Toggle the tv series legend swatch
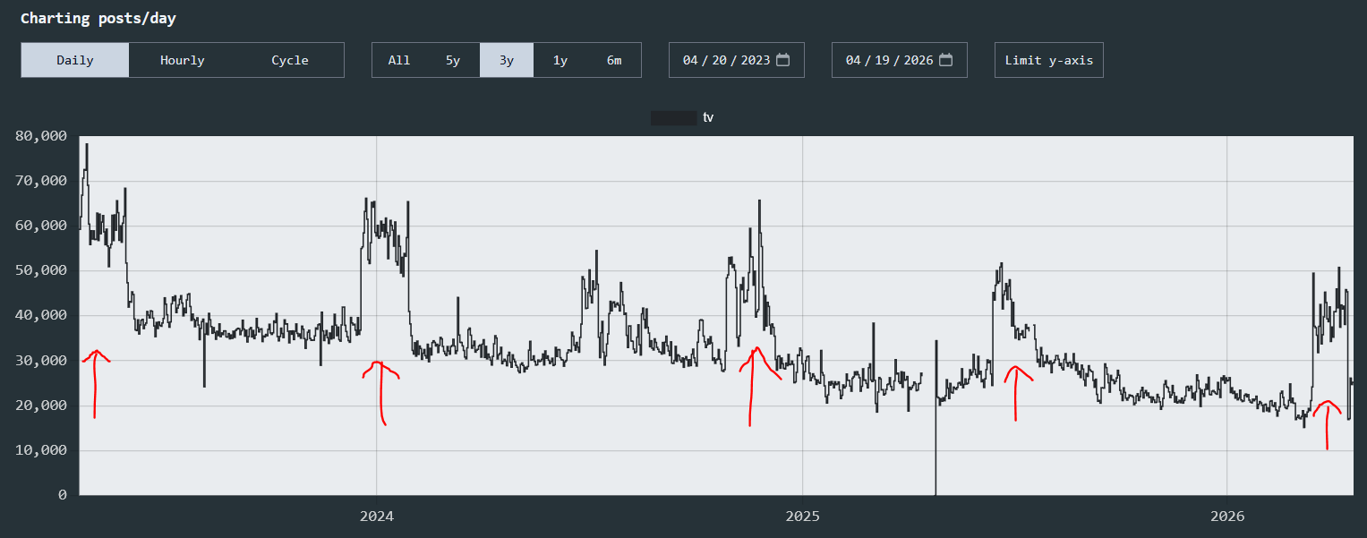The image size is (1367, 538). pos(674,117)
